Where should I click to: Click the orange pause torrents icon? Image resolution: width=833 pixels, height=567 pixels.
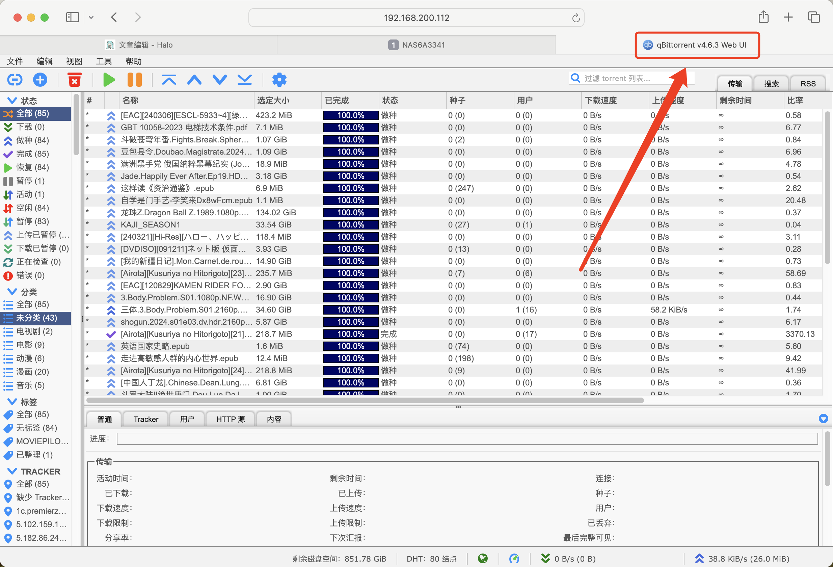(135, 80)
